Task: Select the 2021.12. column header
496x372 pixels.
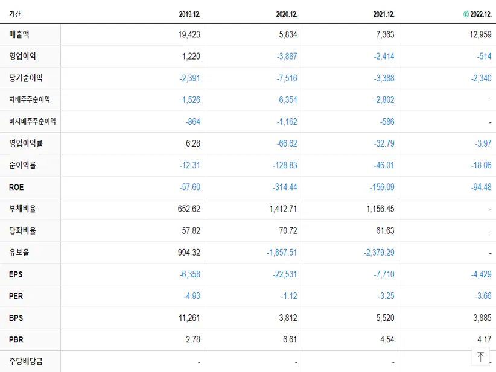Action: tap(384, 14)
